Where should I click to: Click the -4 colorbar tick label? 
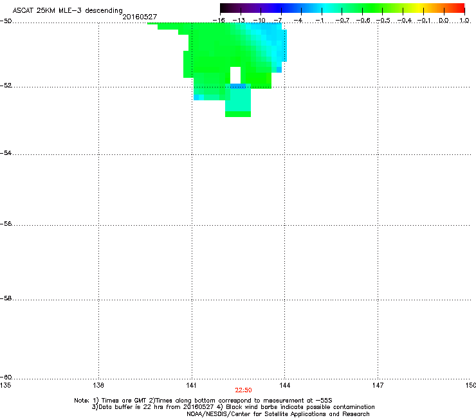coord(298,21)
